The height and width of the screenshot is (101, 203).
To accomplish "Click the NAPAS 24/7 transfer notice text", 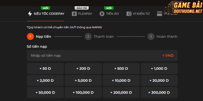I will [64, 27].
